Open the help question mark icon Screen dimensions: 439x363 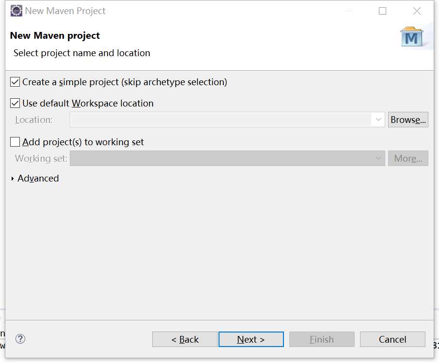click(20, 339)
